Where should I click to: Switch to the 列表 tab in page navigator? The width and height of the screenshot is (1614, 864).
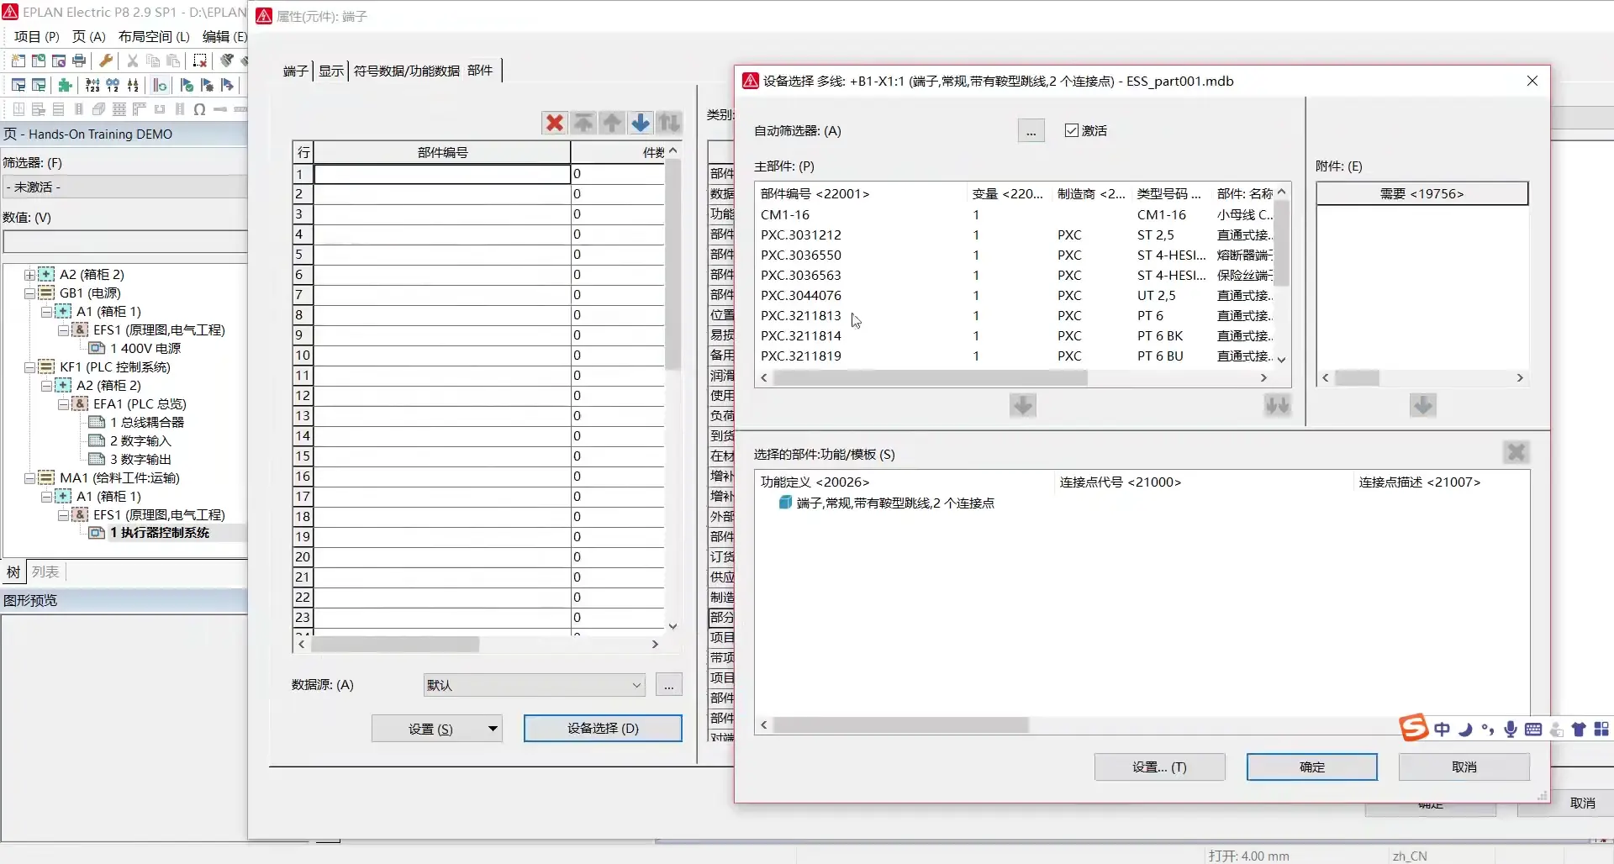[45, 572]
